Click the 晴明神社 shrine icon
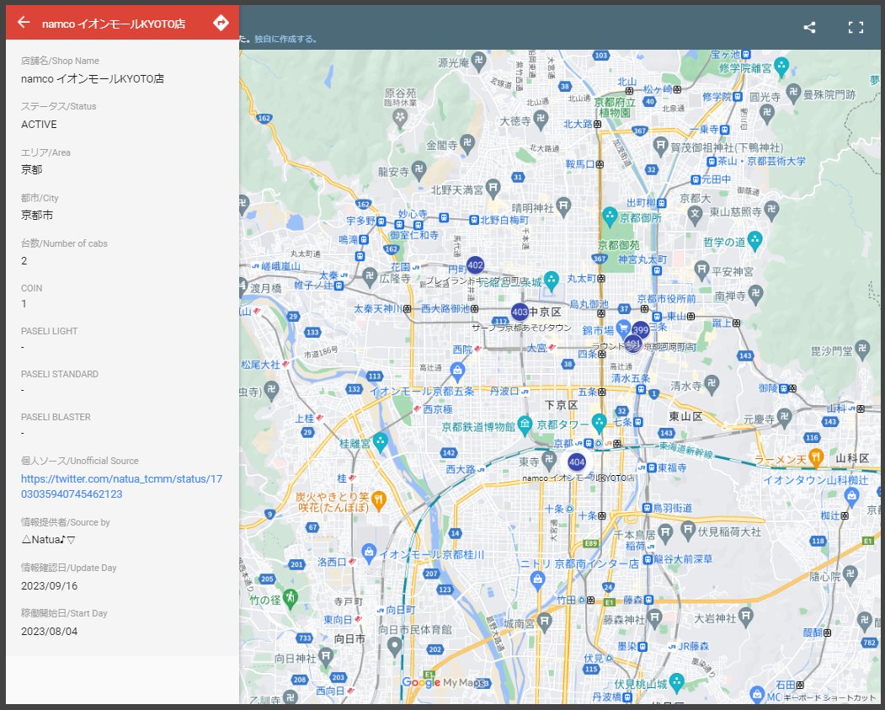885x710 pixels. coord(563,207)
